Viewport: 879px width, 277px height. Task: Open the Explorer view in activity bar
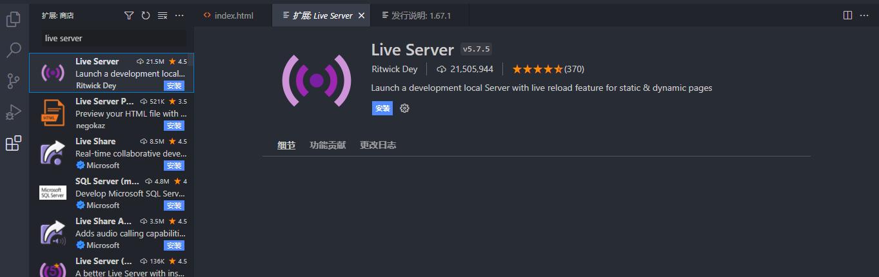coord(14,19)
